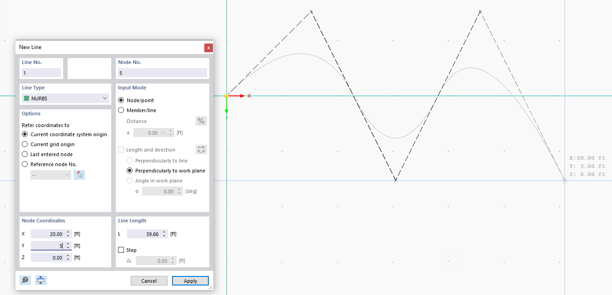Click the reverse direction icon beside Length and direction

coord(201,149)
